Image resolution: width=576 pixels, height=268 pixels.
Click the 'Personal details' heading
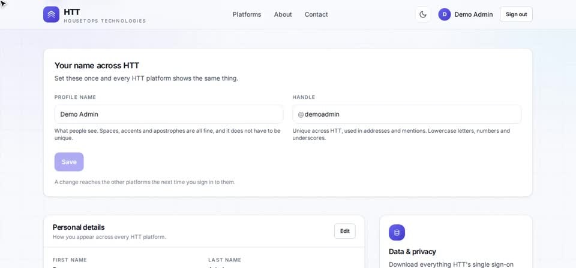pos(79,227)
